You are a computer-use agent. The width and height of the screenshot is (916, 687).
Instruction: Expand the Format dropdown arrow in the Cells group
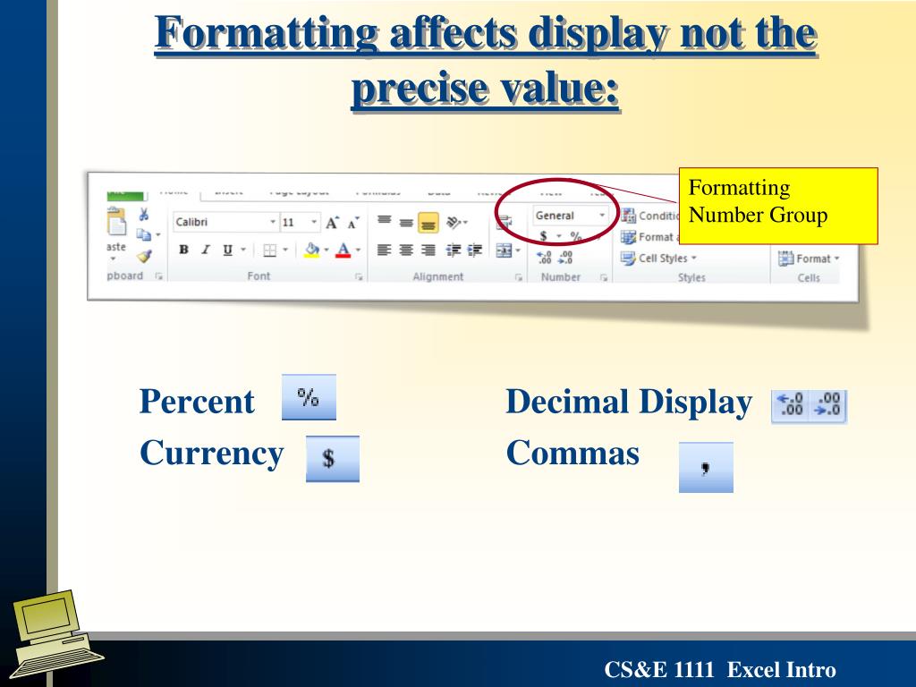point(836,259)
